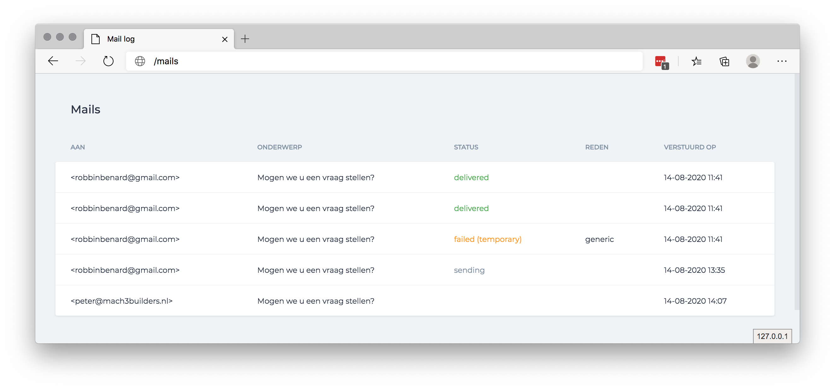Open the Favorites star list icon
Image resolution: width=835 pixels, height=390 pixels.
pyautogui.click(x=696, y=61)
